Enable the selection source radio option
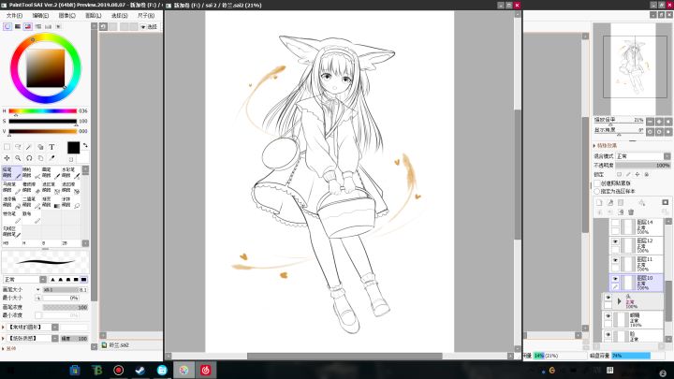 [x=597, y=191]
